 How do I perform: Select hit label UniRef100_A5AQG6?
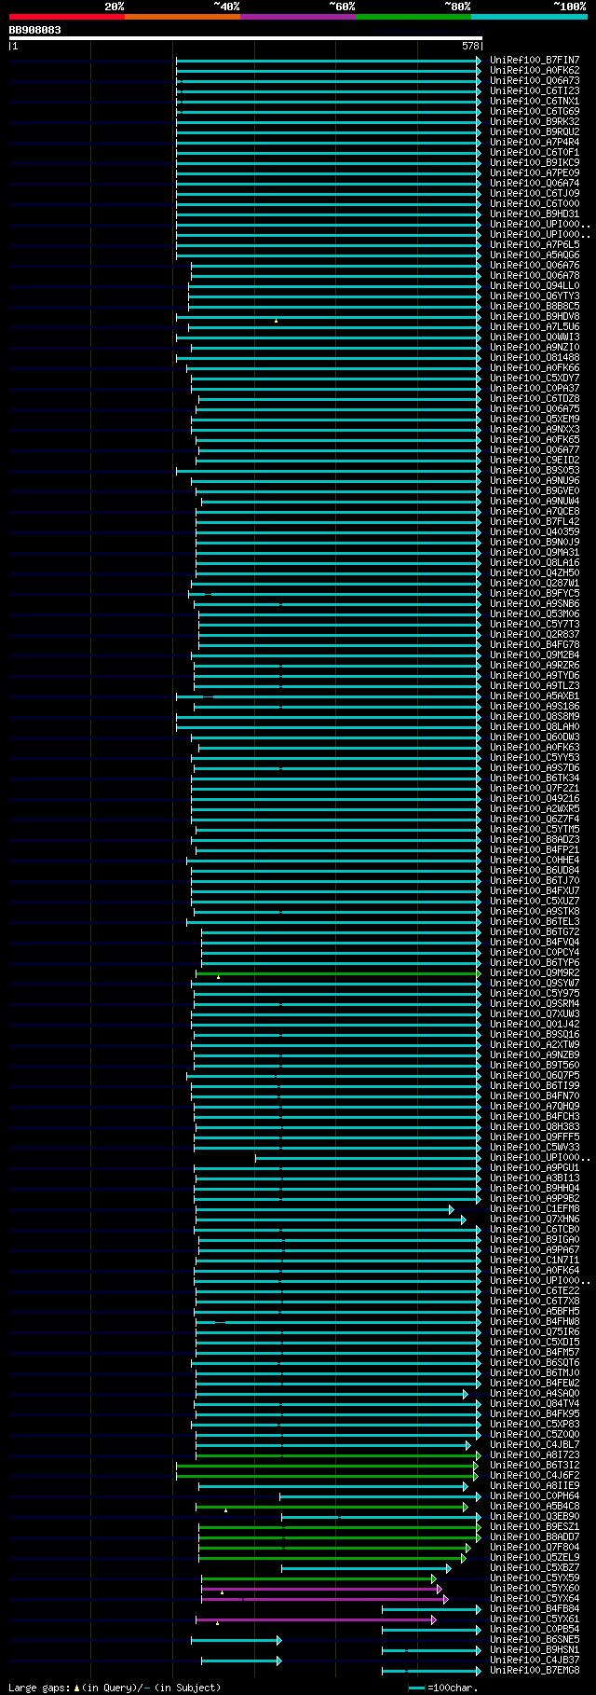click(535, 255)
